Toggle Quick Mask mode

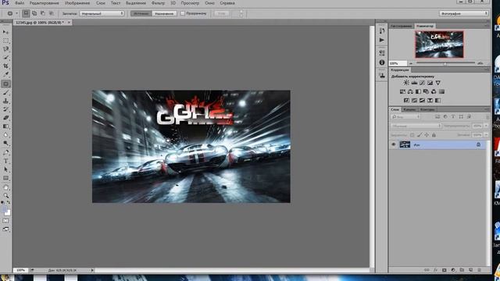(5, 220)
